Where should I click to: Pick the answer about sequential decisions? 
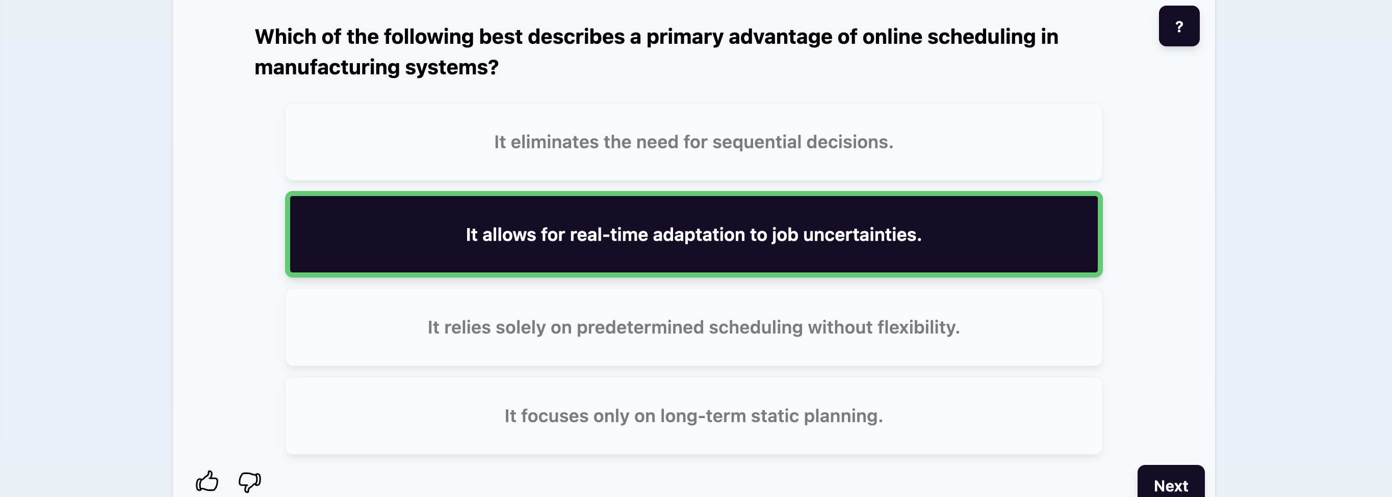tap(693, 142)
